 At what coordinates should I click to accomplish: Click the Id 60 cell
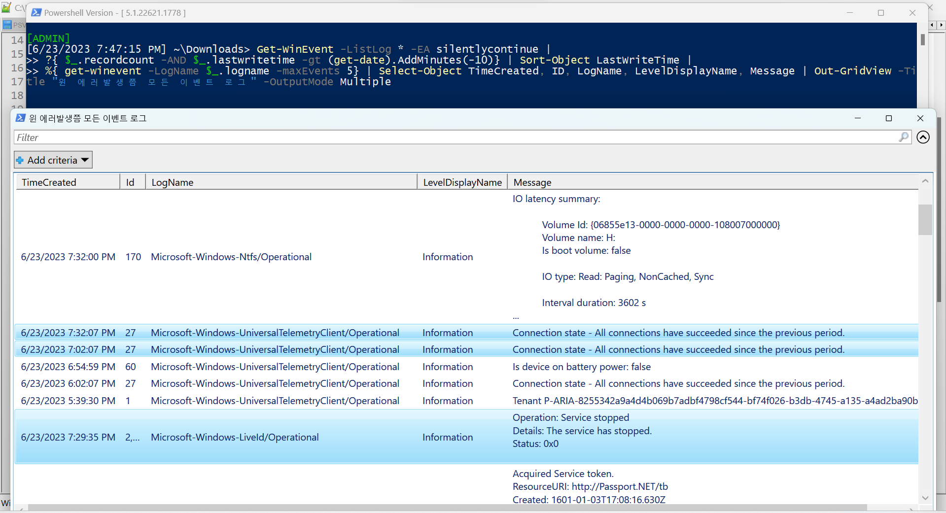pyautogui.click(x=131, y=367)
